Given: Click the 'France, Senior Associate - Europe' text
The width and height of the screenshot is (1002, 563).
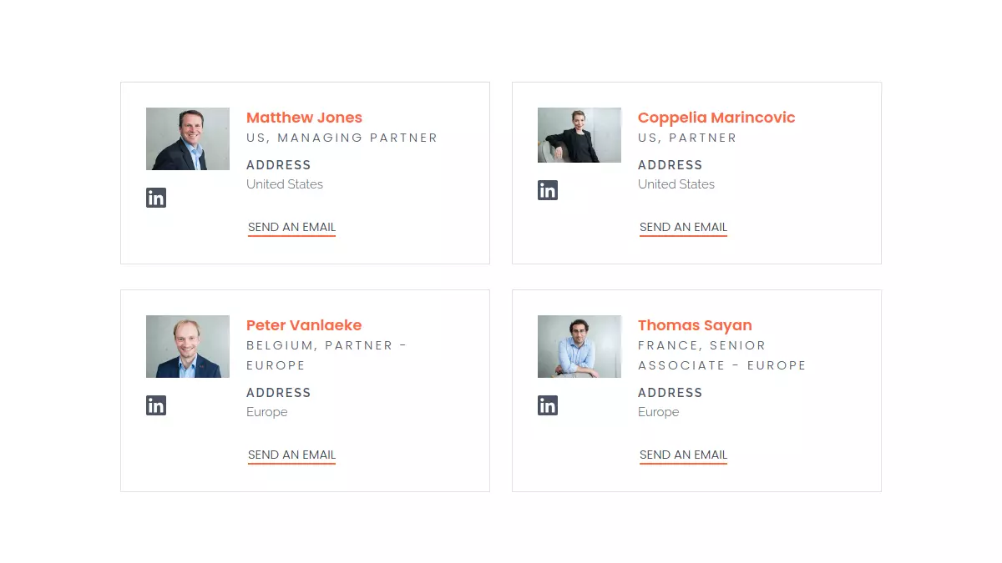Looking at the screenshot, I should (x=721, y=355).
